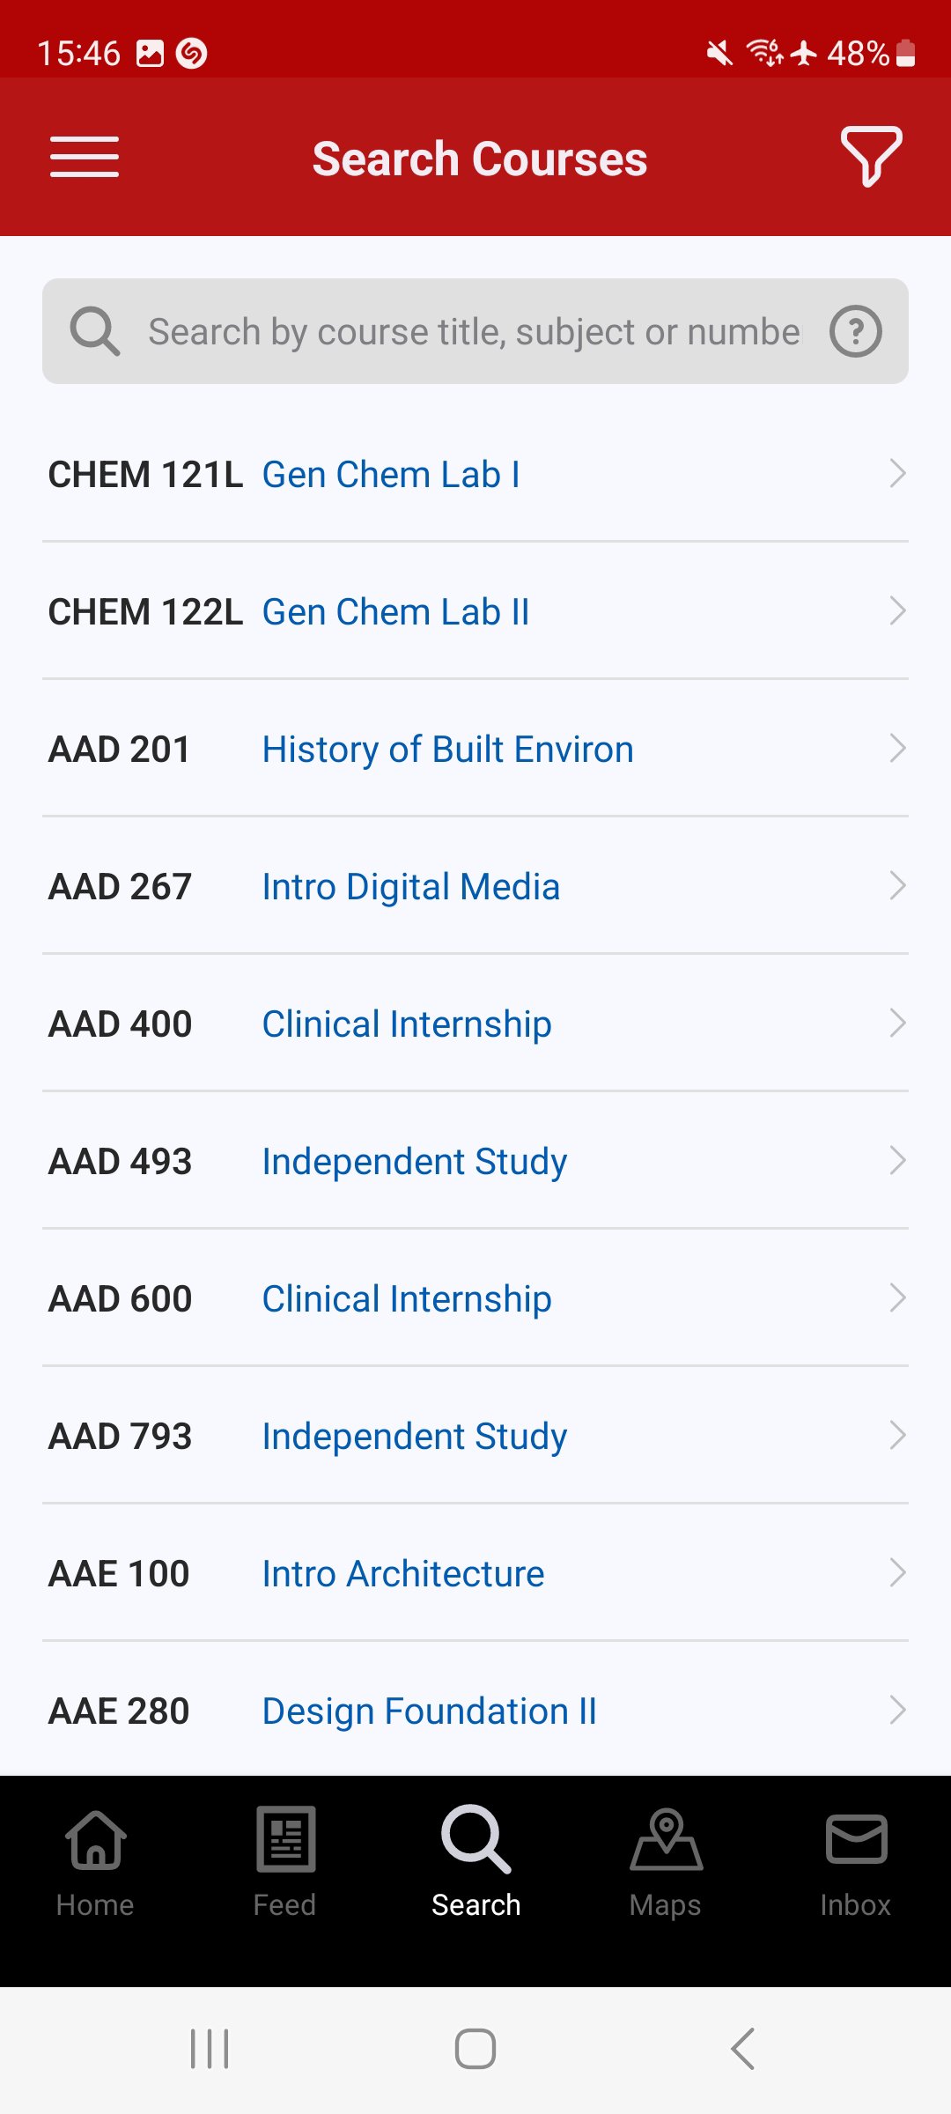View the Design Foundation II course

tap(429, 1711)
